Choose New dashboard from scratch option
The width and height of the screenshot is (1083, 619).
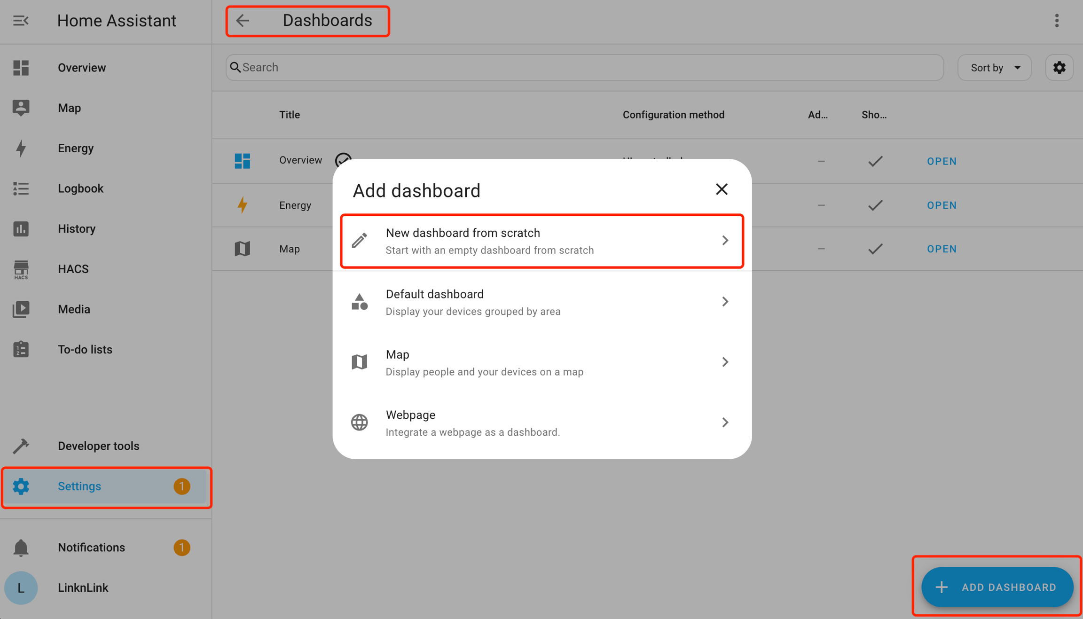(x=541, y=241)
